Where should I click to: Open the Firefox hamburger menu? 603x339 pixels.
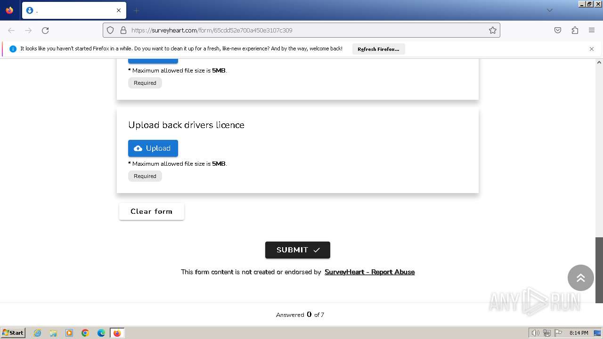592,30
